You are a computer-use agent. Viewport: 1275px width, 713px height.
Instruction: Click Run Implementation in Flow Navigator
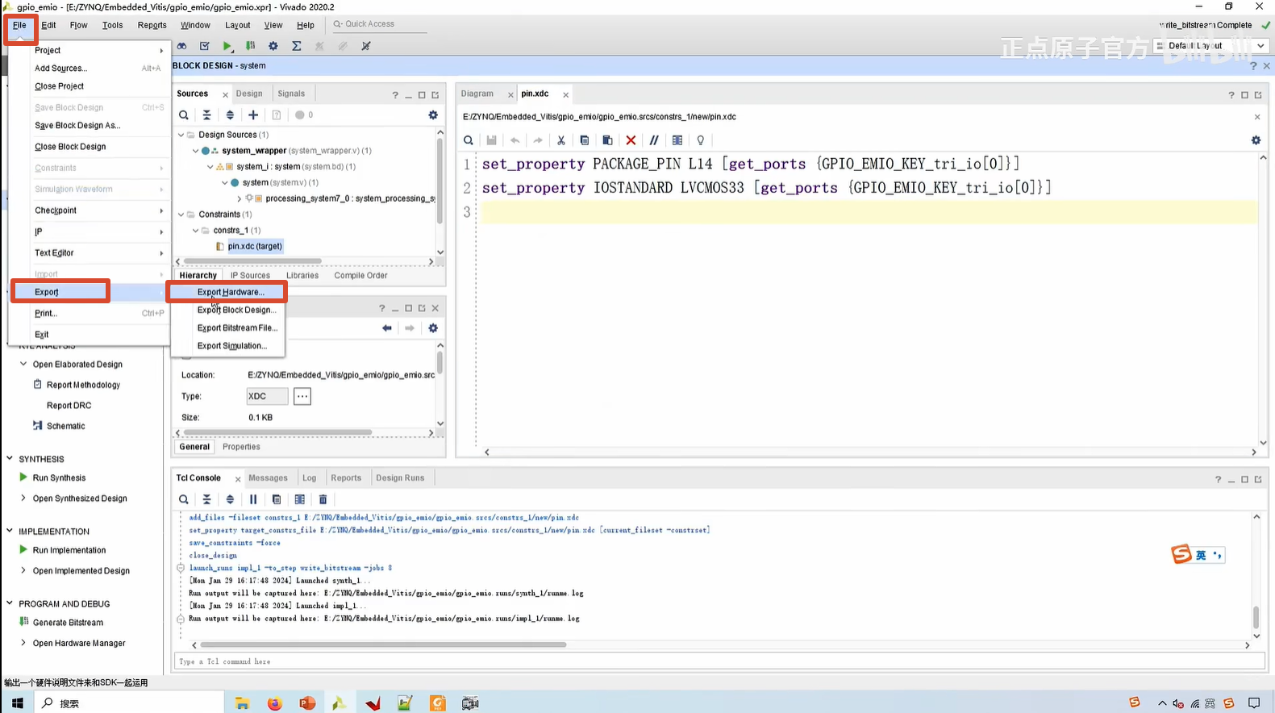click(69, 551)
